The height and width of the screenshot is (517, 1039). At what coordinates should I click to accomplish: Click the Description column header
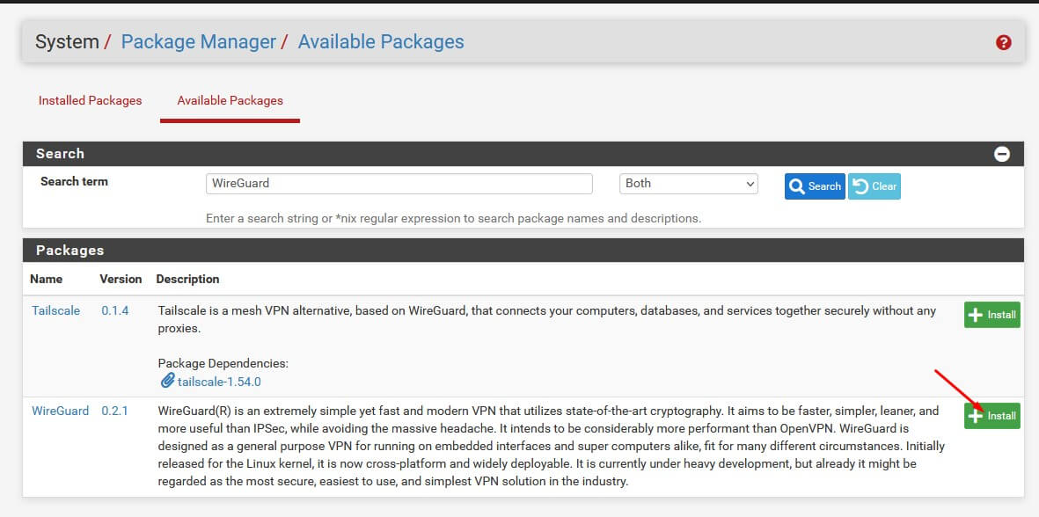[x=187, y=280]
